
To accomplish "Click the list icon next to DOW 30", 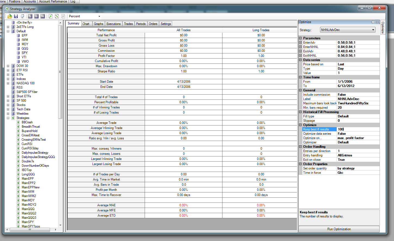I will 13,66.
